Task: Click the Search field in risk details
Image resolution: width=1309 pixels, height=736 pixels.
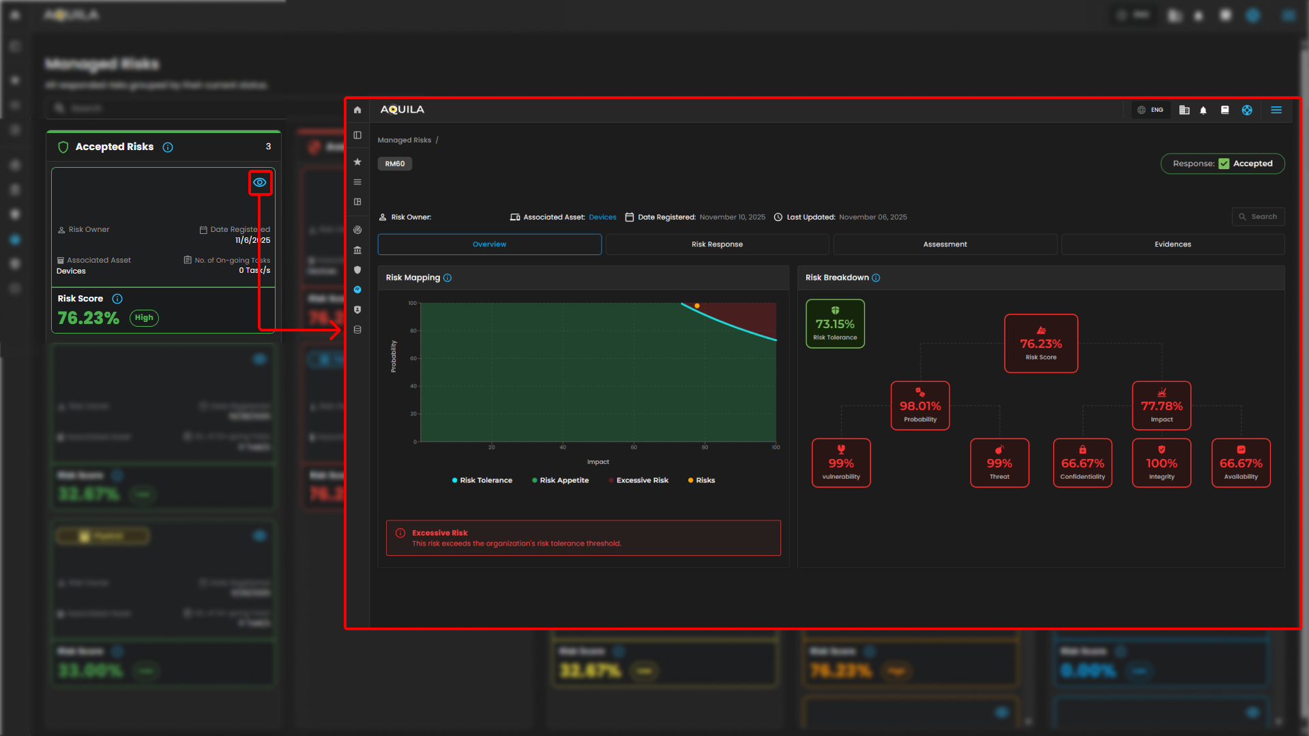Action: [x=1259, y=216]
